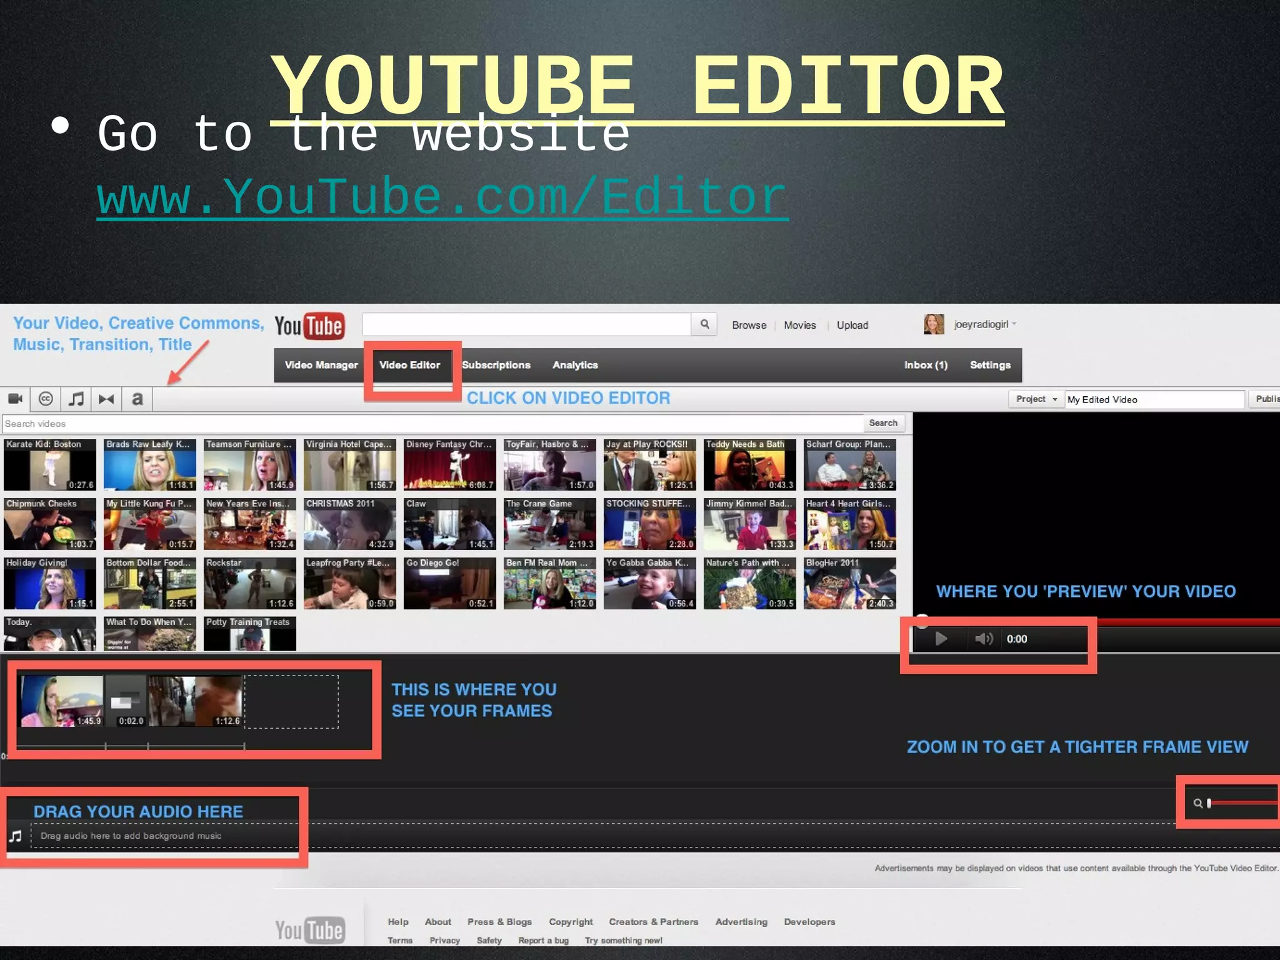1280x960 pixels.
Task: Click the timeline zoom magnifier icon
Action: 1197,803
